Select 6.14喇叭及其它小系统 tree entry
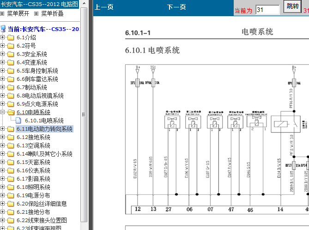Image resolution: width=309 pixels, height=230 pixels. tap(44, 154)
